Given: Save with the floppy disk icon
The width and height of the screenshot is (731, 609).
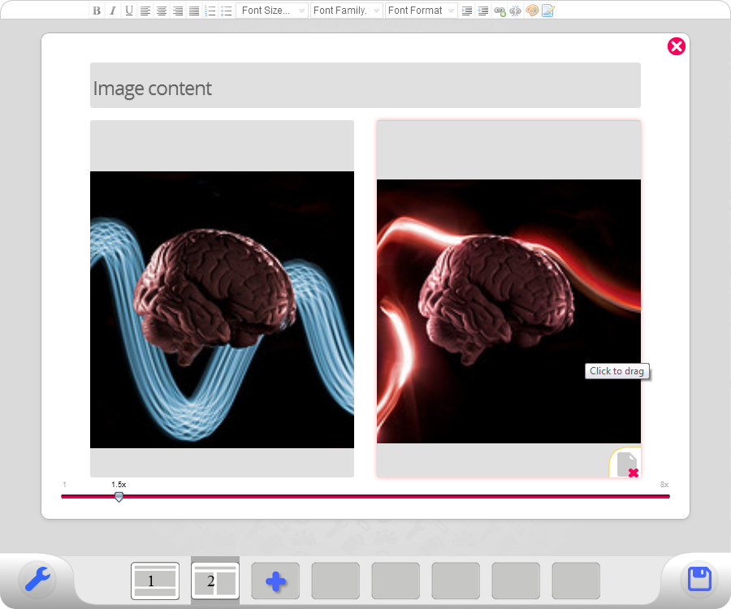Looking at the screenshot, I should click(x=699, y=580).
